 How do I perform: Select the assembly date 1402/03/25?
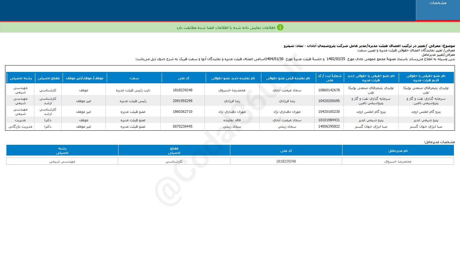(x=336, y=59)
